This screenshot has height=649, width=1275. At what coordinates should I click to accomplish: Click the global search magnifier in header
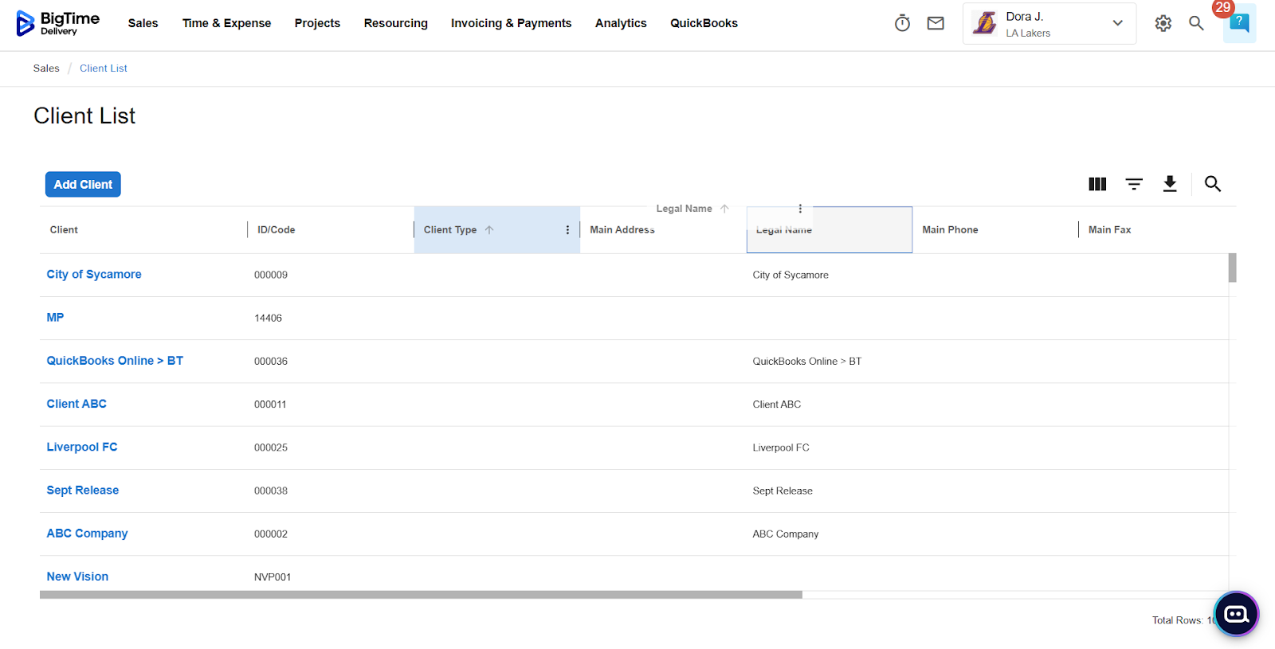tap(1196, 23)
